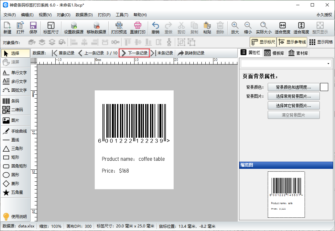Click the 实际大小 actual size icon
The image size is (335, 231).
point(264,28)
